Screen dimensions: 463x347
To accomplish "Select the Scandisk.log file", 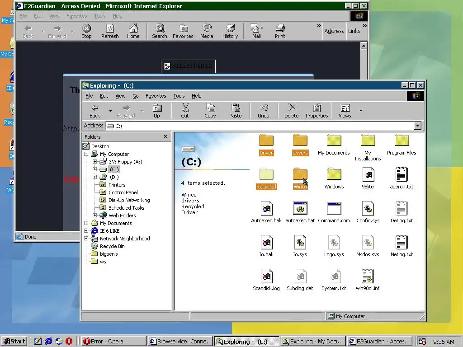I will tap(266, 280).
